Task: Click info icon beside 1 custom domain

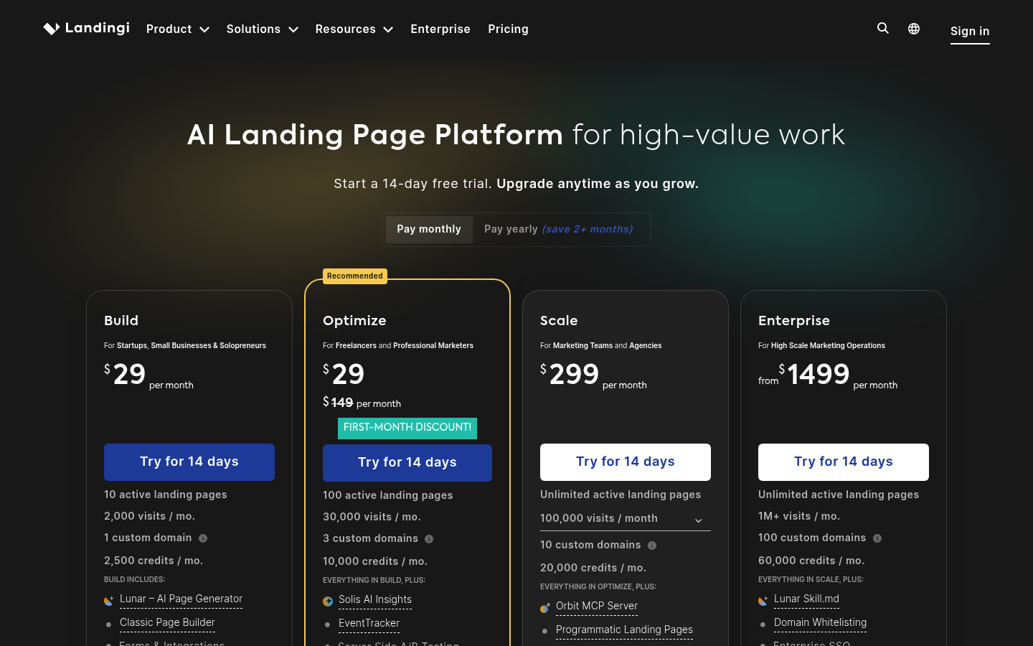Action: pos(203,538)
